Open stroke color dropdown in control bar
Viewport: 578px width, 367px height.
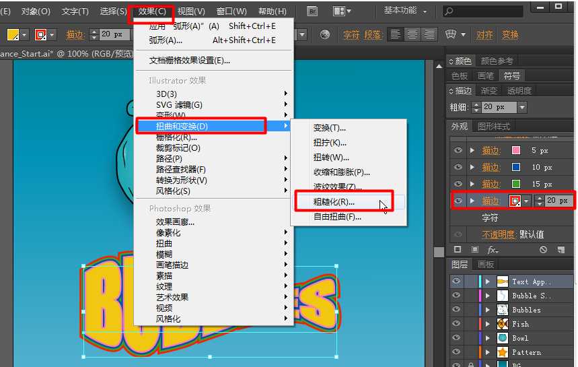[x=52, y=35]
